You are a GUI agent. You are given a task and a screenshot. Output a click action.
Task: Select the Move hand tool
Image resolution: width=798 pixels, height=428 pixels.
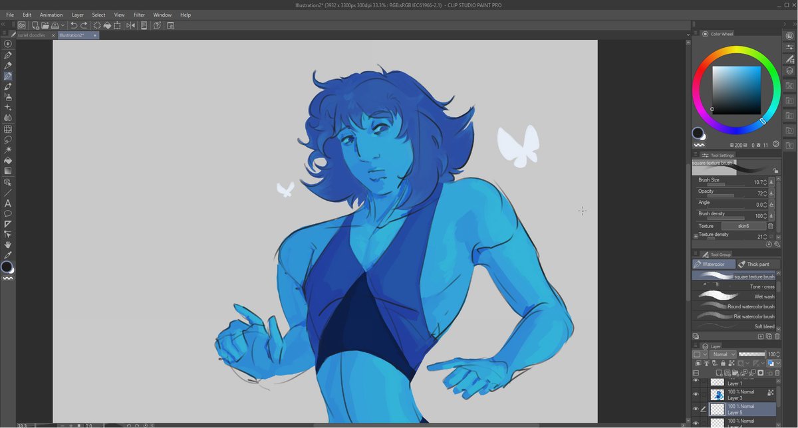click(x=8, y=245)
